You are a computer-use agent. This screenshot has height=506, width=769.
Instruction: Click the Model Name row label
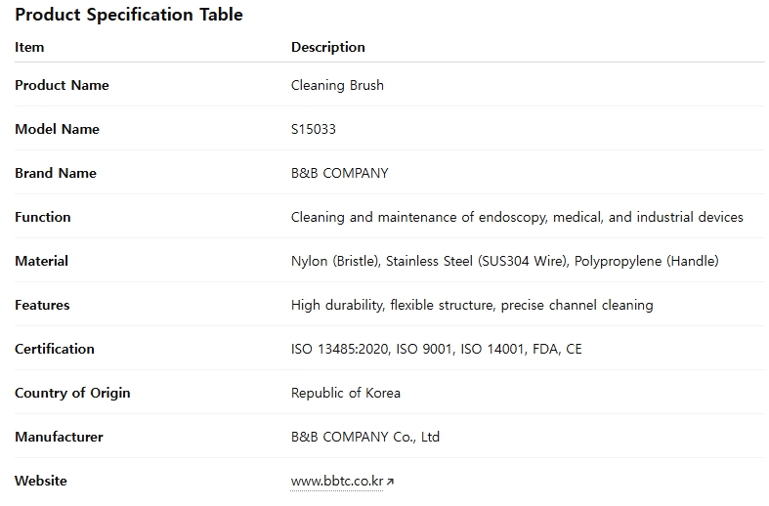[x=57, y=129]
